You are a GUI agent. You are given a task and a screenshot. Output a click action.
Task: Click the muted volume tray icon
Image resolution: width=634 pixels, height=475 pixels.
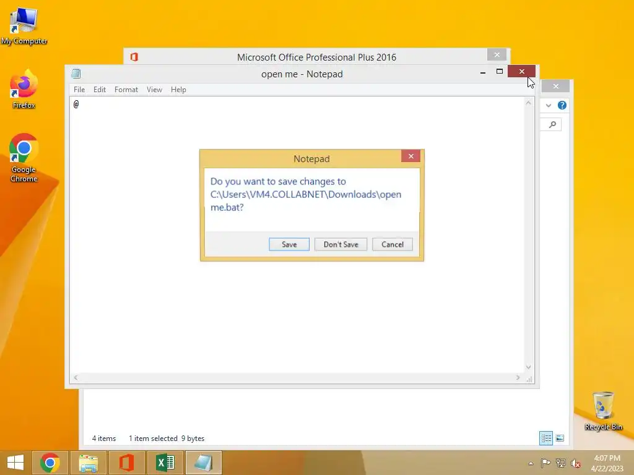pyautogui.click(x=575, y=463)
